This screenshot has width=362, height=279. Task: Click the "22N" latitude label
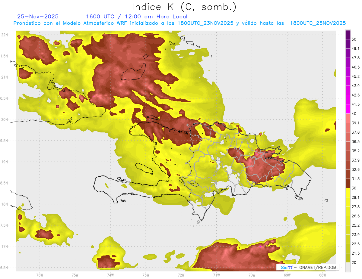click(5, 35)
